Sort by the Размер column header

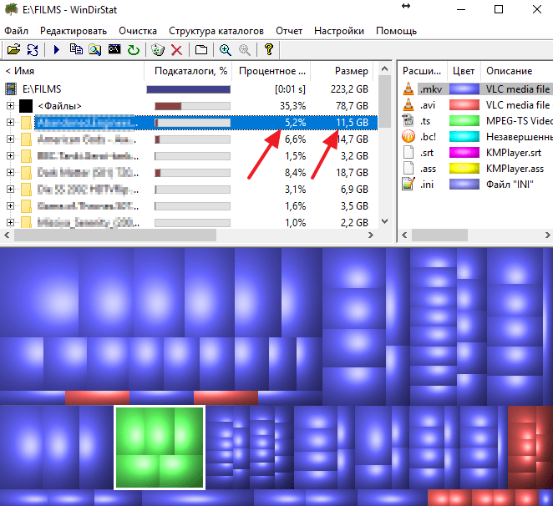pyautogui.click(x=351, y=71)
